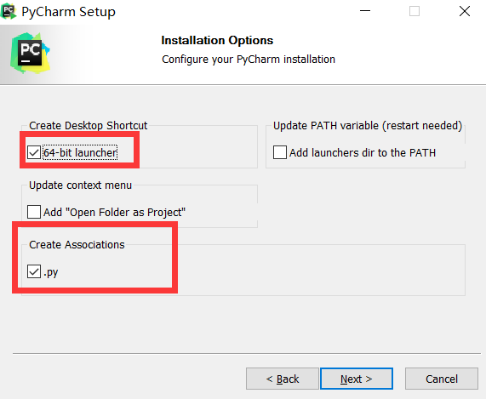Screen dimensions: 486x399
Task: Minimize the PyCharm Setup window
Action: (x=365, y=11)
